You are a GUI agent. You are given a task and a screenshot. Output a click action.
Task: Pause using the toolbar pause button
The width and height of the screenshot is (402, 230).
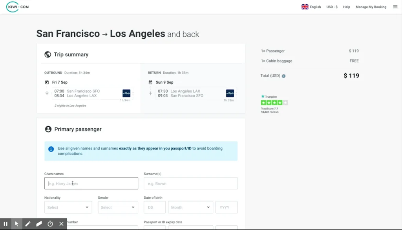6,224
